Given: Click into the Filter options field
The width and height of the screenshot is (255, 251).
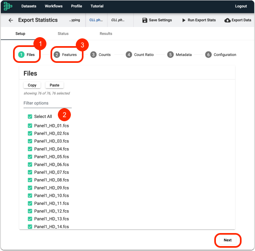Looking at the screenshot, I should point(48,103).
